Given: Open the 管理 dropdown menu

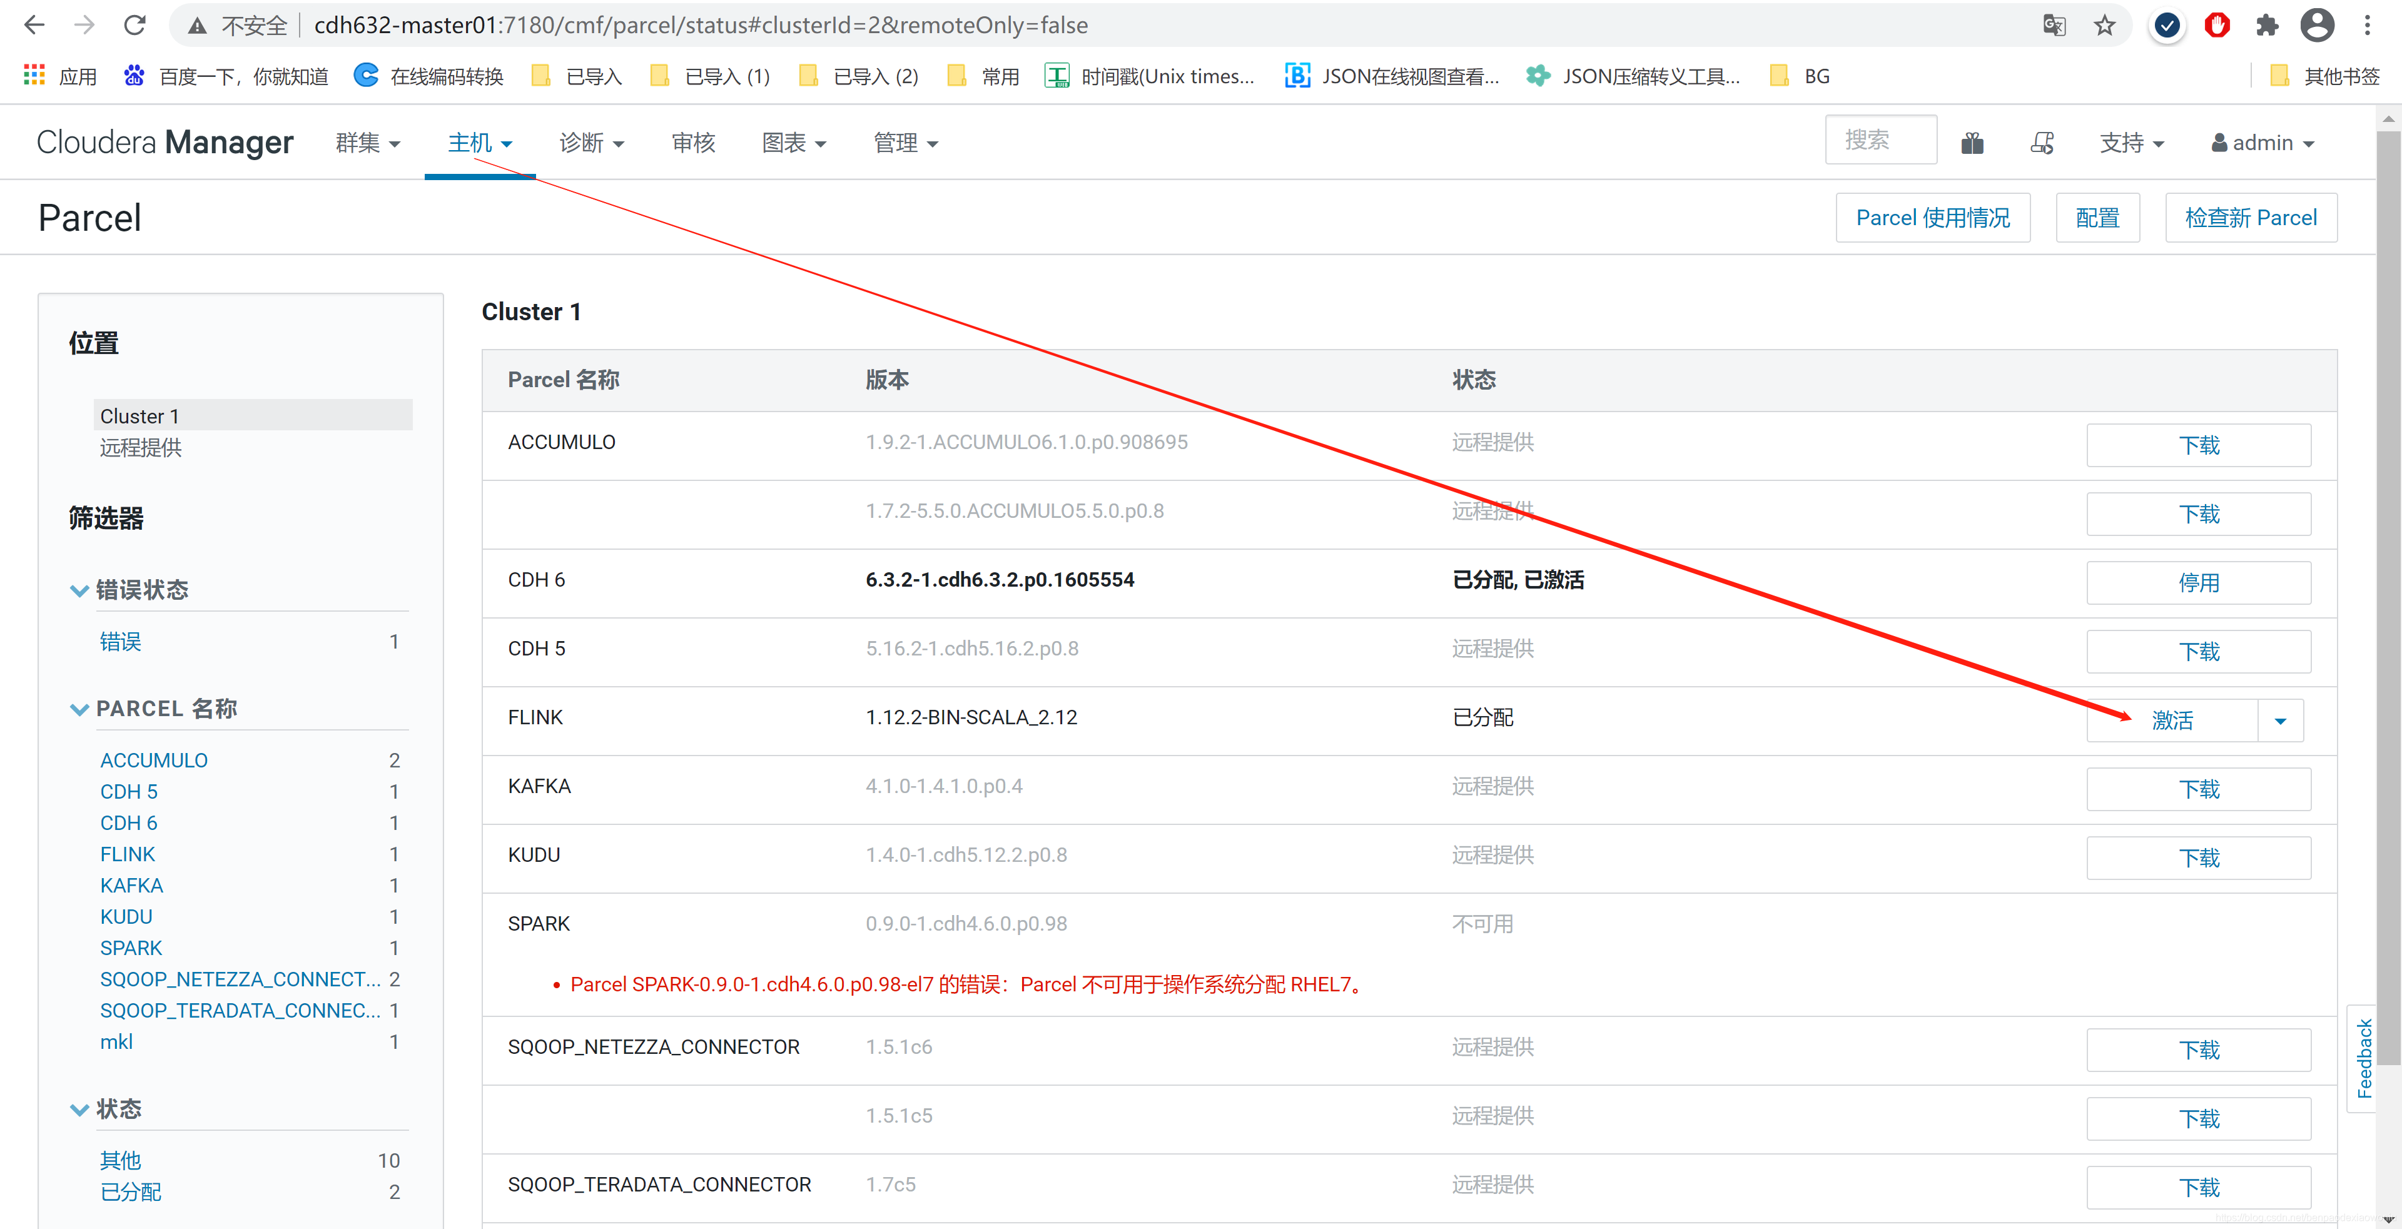Looking at the screenshot, I should [906, 143].
